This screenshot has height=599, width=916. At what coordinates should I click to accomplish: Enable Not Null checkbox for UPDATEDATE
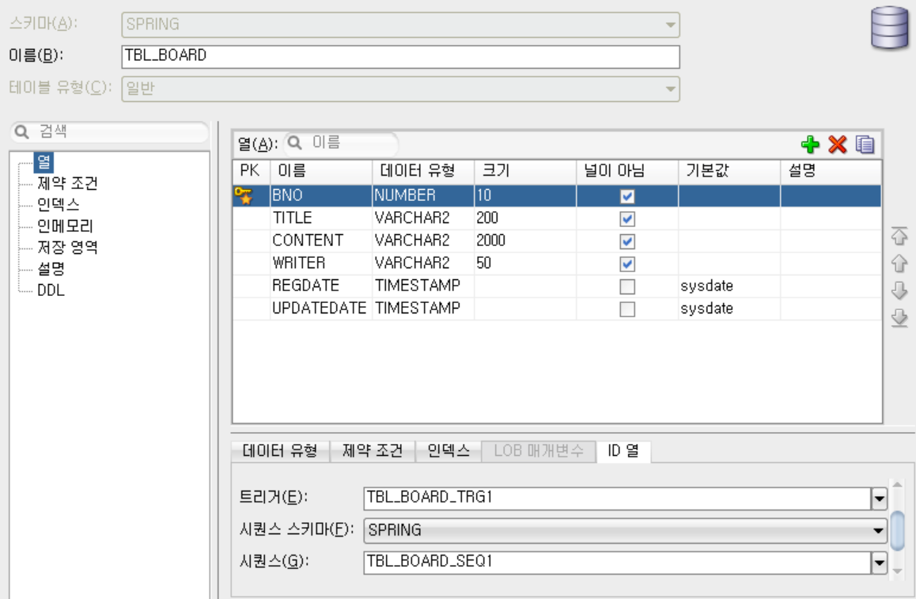(626, 309)
